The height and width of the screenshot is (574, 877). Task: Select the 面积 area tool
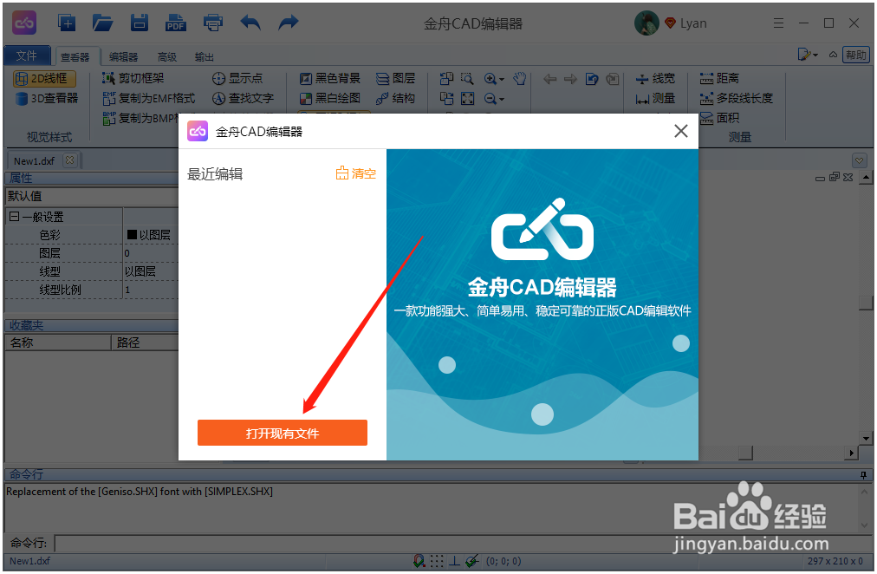pyautogui.click(x=719, y=118)
